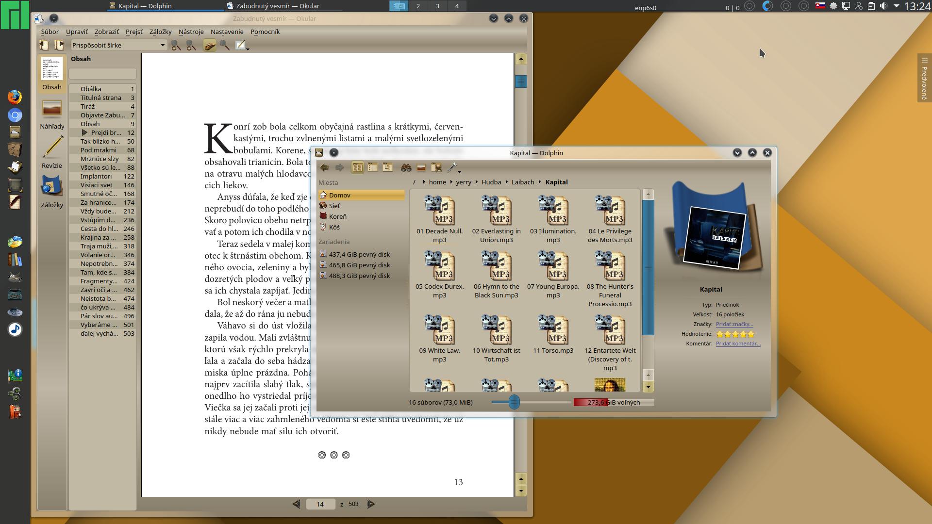Image resolution: width=932 pixels, height=524 pixels.
Task: Switch to Záložky bookmarks panel in Okular
Action: coord(52,192)
